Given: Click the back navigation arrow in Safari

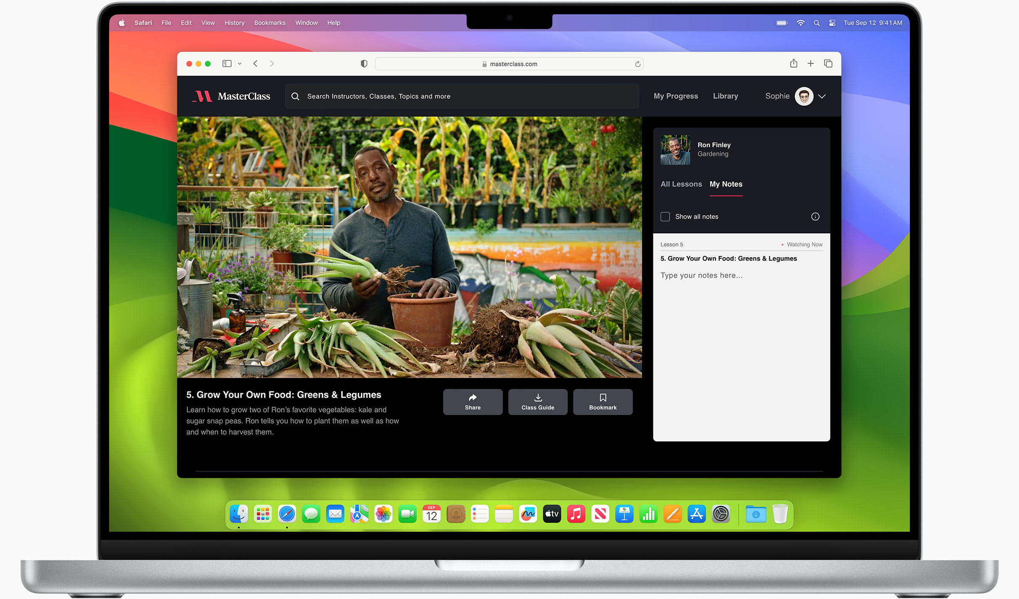Looking at the screenshot, I should (x=255, y=64).
